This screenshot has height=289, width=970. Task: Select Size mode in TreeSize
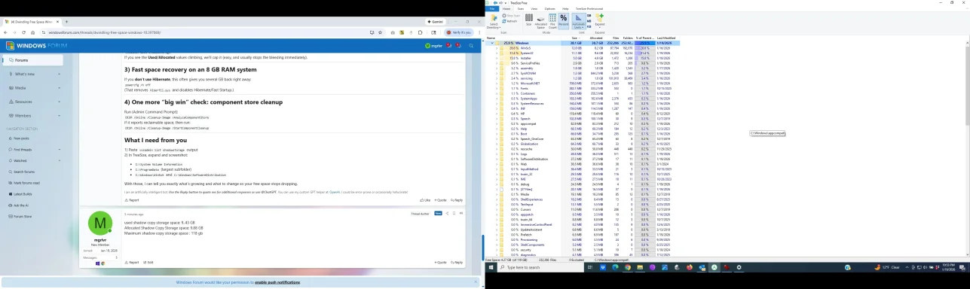[529, 20]
